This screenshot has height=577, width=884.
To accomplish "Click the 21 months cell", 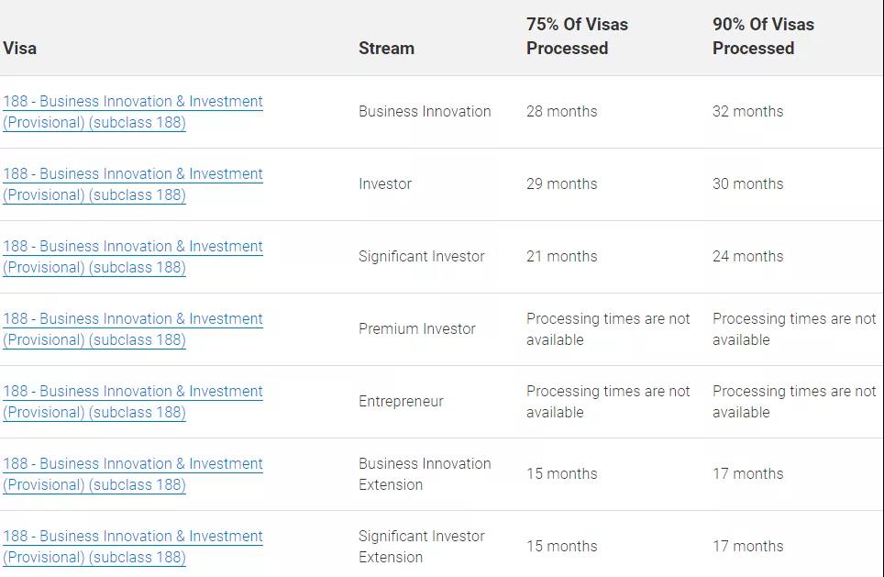I will click(561, 256).
